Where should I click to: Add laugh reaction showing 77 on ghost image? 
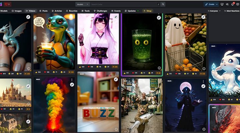pyautogui.click(x=187, y=74)
